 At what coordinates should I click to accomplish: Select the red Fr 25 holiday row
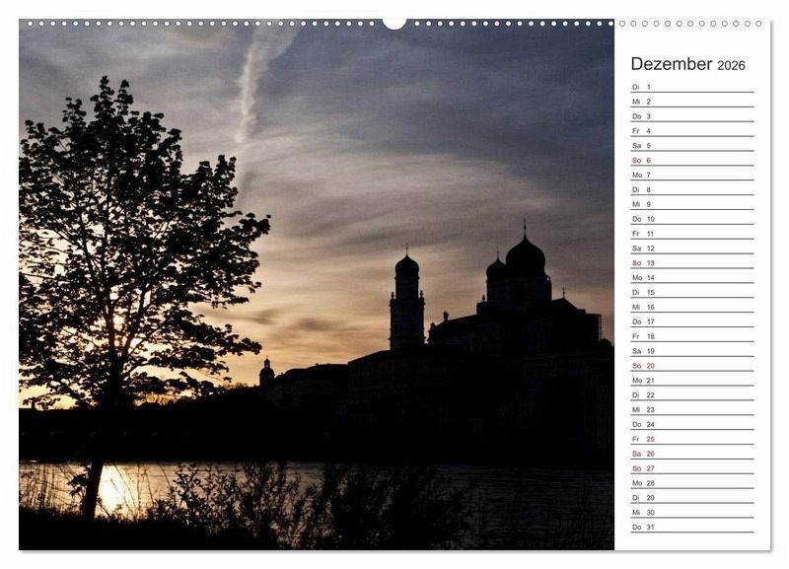pyautogui.click(x=691, y=439)
